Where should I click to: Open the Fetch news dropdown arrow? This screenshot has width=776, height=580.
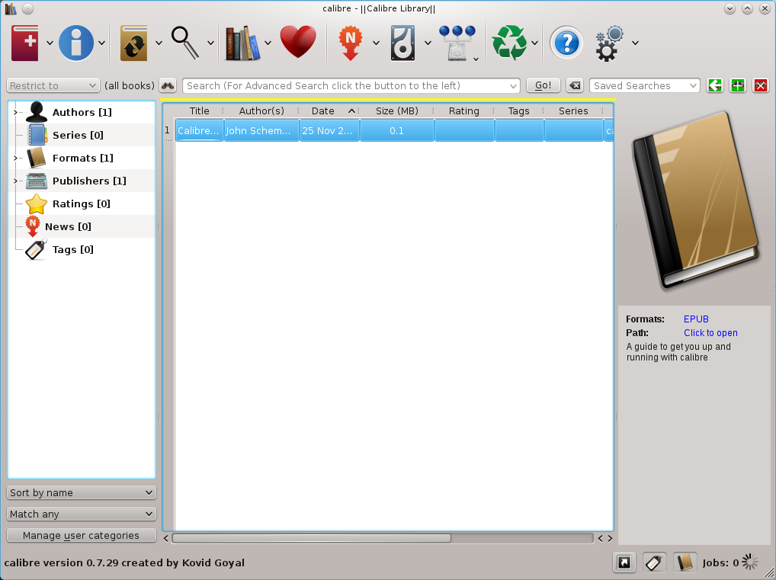pyautogui.click(x=376, y=43)
